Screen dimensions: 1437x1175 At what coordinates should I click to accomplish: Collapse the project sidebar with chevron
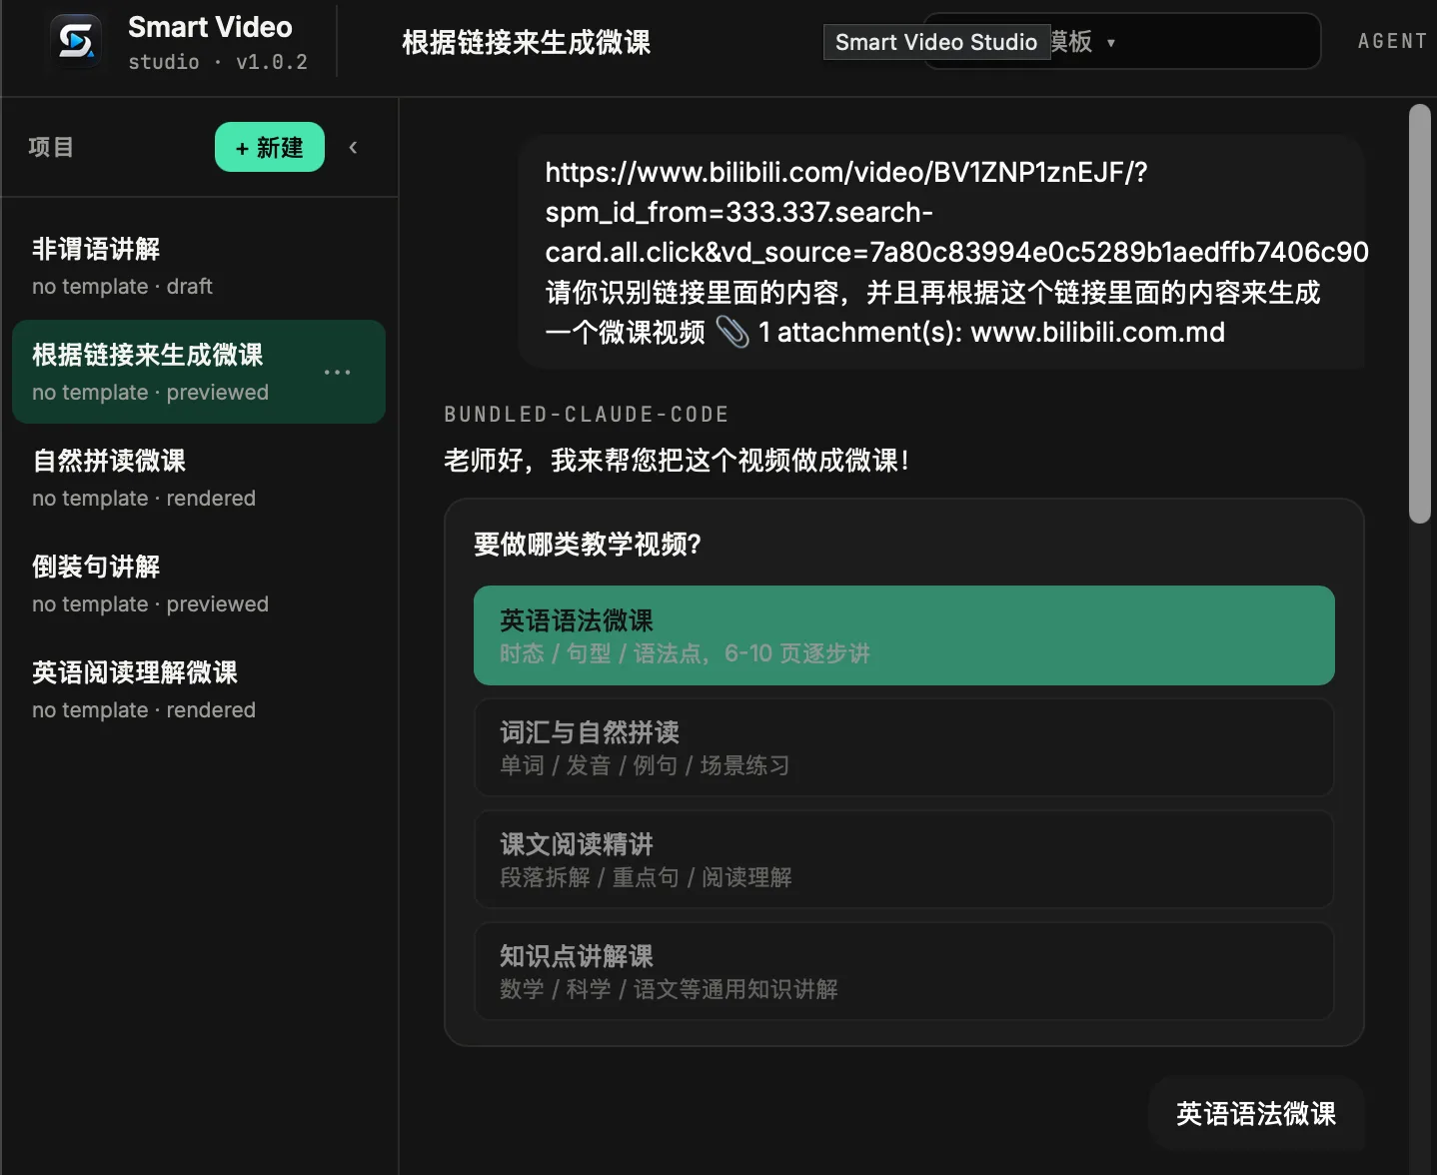pos(353,147)
